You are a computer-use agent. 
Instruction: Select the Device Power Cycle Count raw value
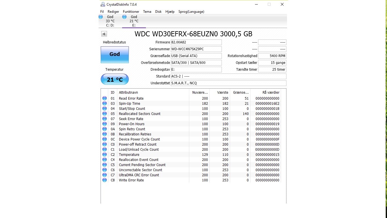tap(267, 139)
